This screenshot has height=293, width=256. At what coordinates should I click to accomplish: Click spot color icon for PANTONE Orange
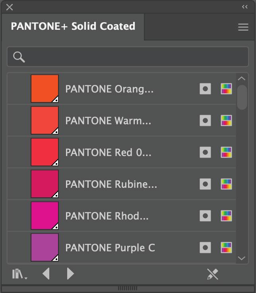click(205, 89)
